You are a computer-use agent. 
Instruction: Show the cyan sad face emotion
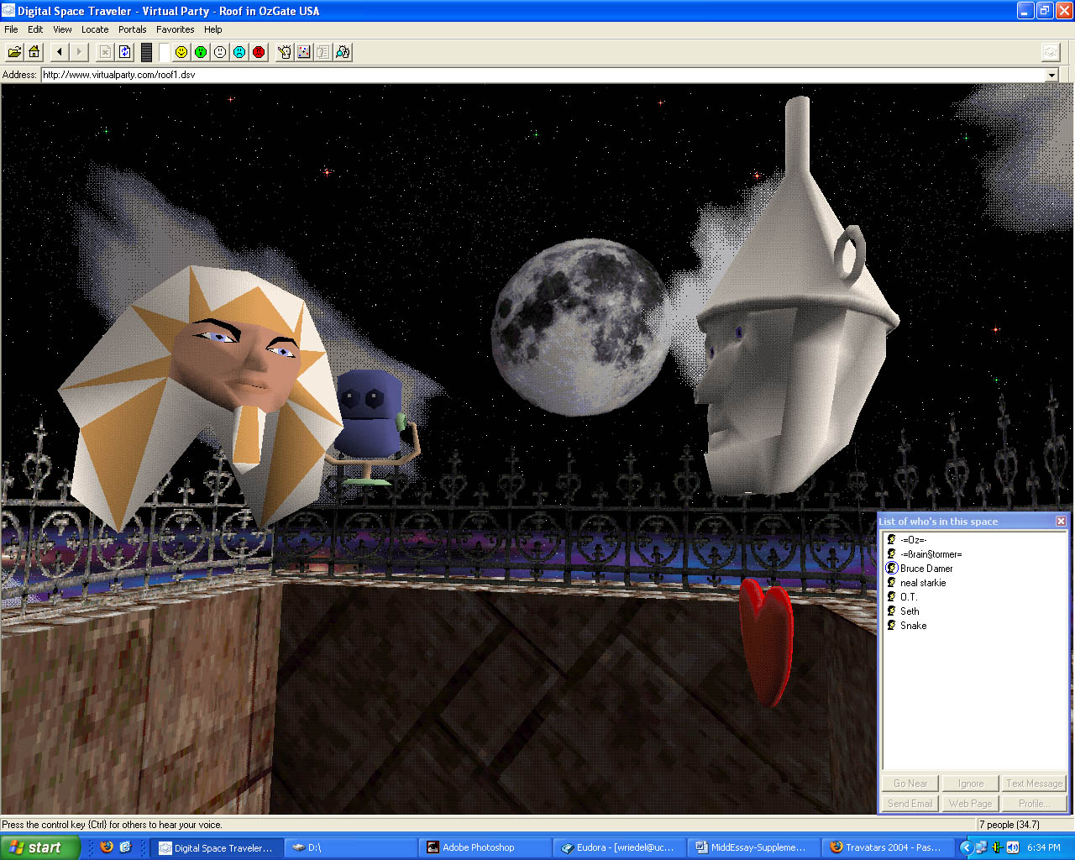coord(239,52)
